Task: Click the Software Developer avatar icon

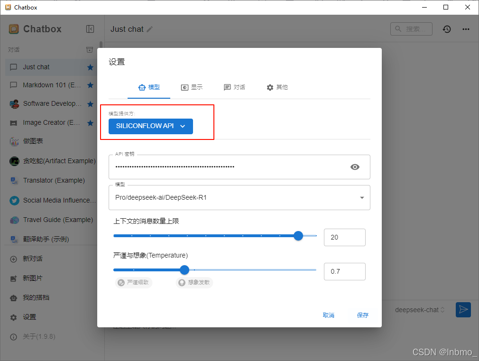Action: [14, 104]
